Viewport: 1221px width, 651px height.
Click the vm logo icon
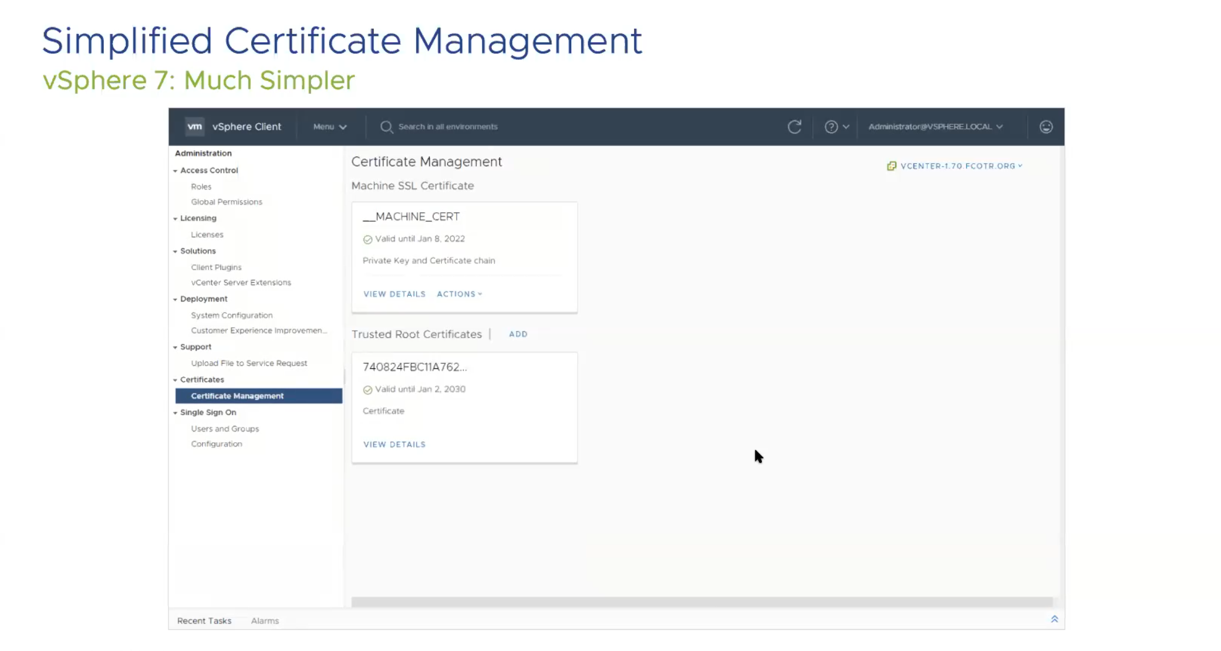(x=194, y=127)
